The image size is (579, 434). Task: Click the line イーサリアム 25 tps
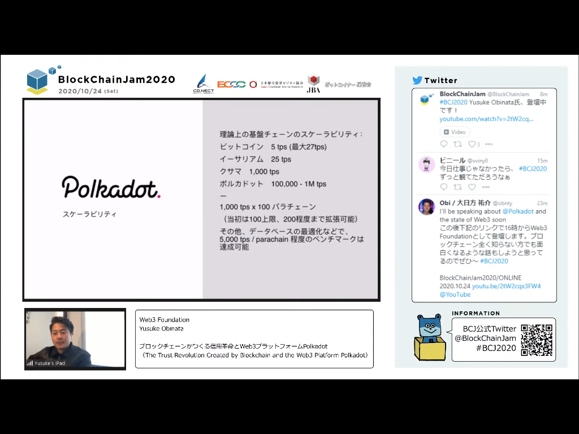256,159
